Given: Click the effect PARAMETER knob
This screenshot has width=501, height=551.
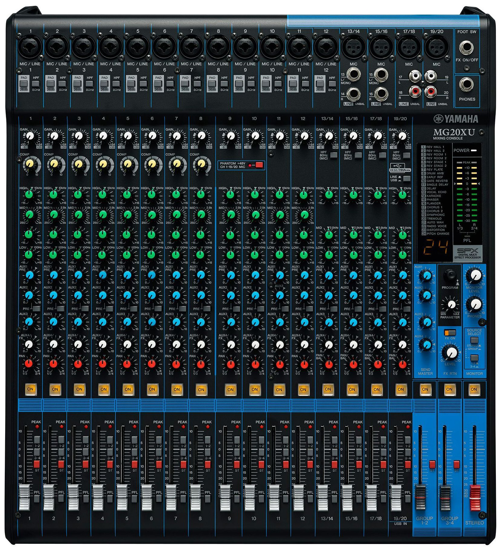Looking at the screenshot, I should point(451,304).
